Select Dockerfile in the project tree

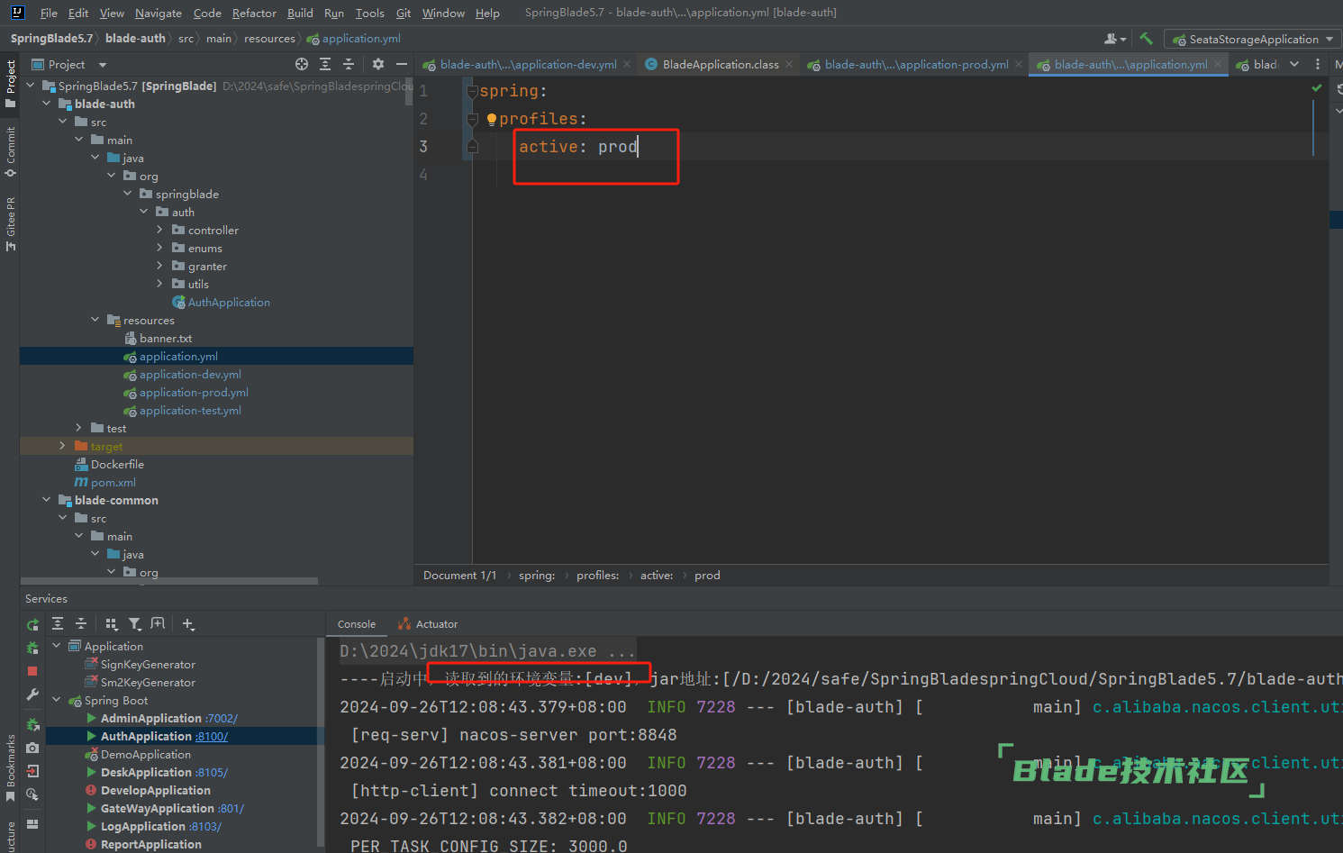click(x=117, y=464)
